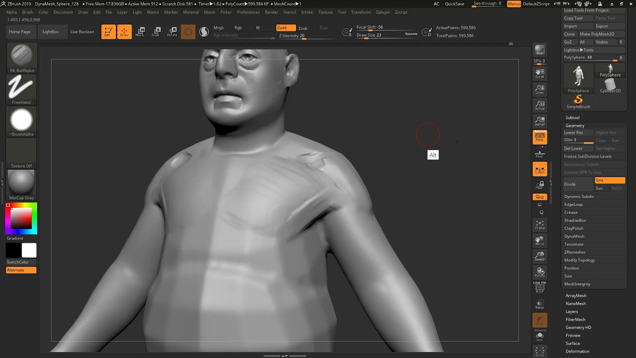The height and width of the screenshot is (358, 636).
Task: Click the Gizmo 3D circle icon
Action: pyautogui.click(x=188, y=32)
